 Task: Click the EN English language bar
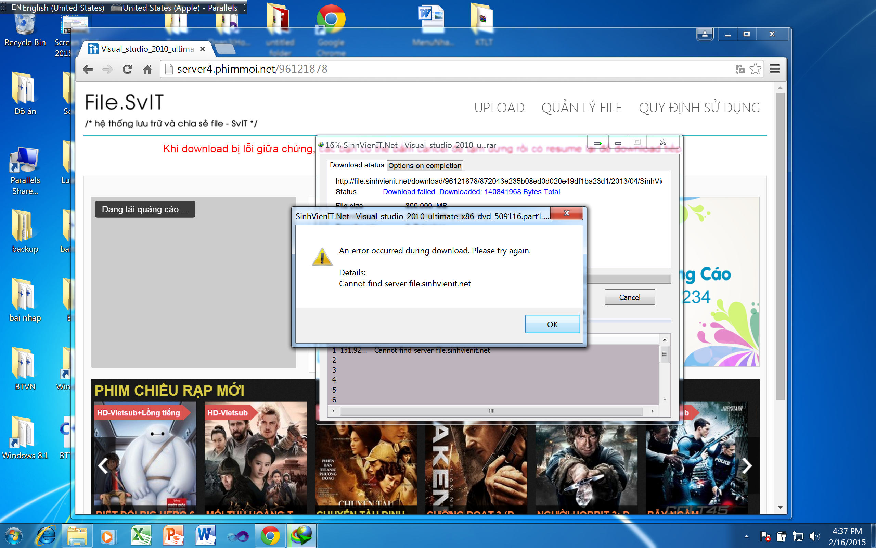(x=58, y=8)
